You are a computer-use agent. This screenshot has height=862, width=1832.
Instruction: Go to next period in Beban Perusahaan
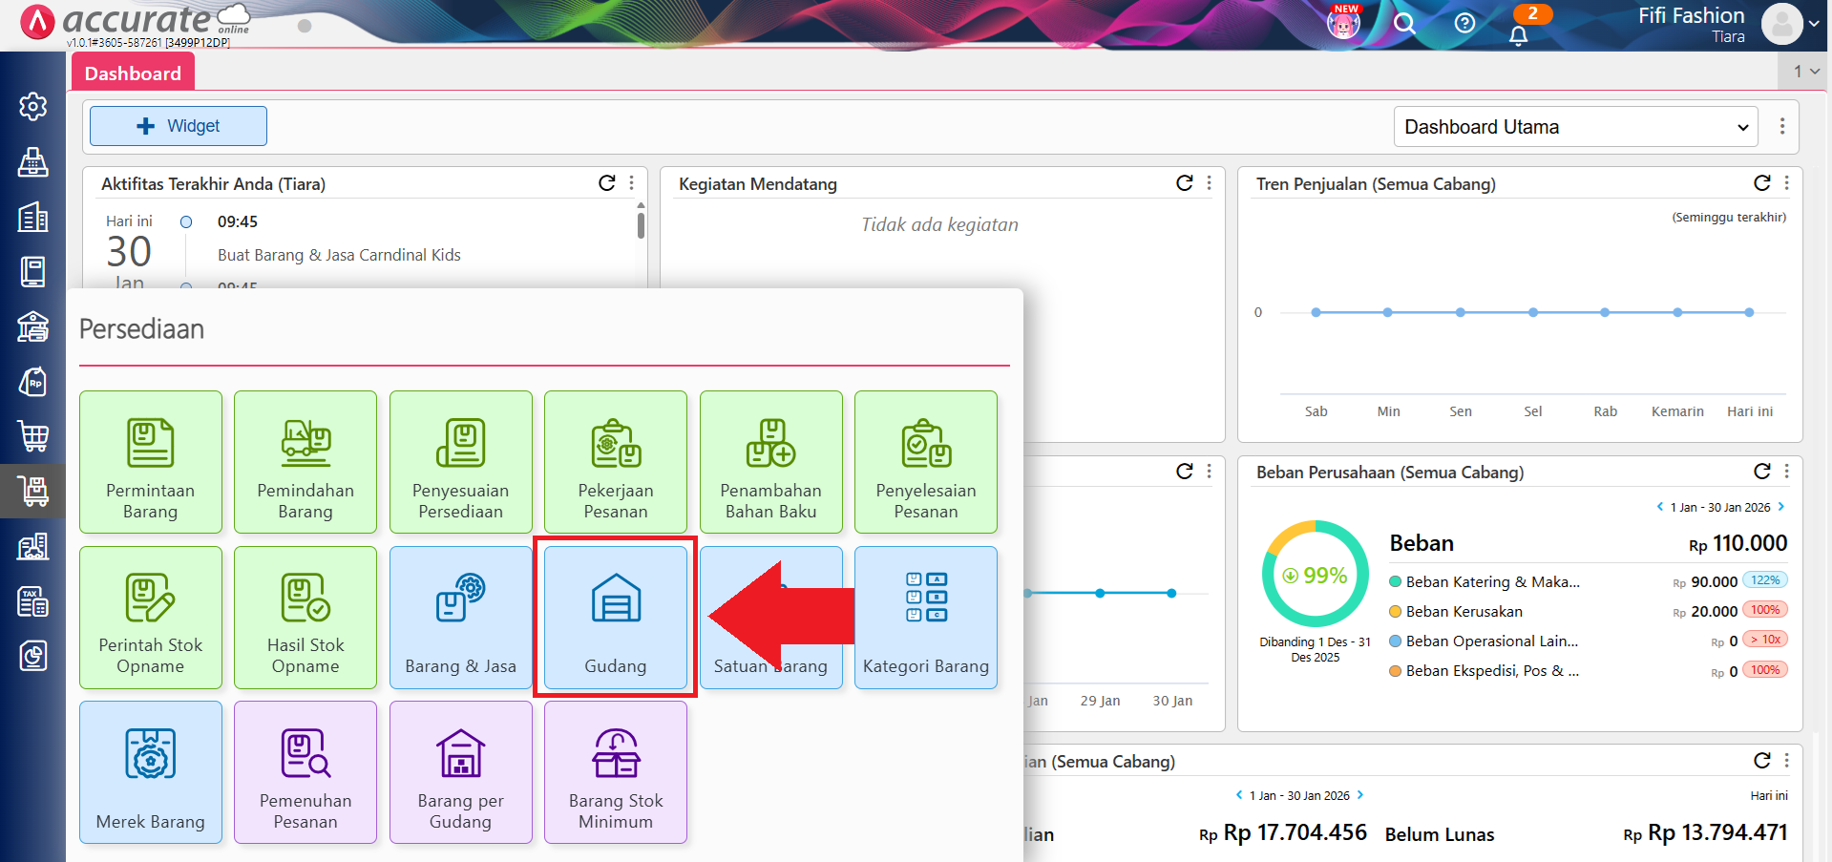coord(1781,507)
